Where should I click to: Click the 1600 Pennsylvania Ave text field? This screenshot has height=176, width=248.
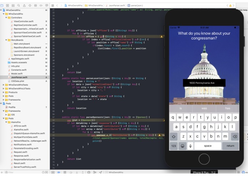(204, 83)
